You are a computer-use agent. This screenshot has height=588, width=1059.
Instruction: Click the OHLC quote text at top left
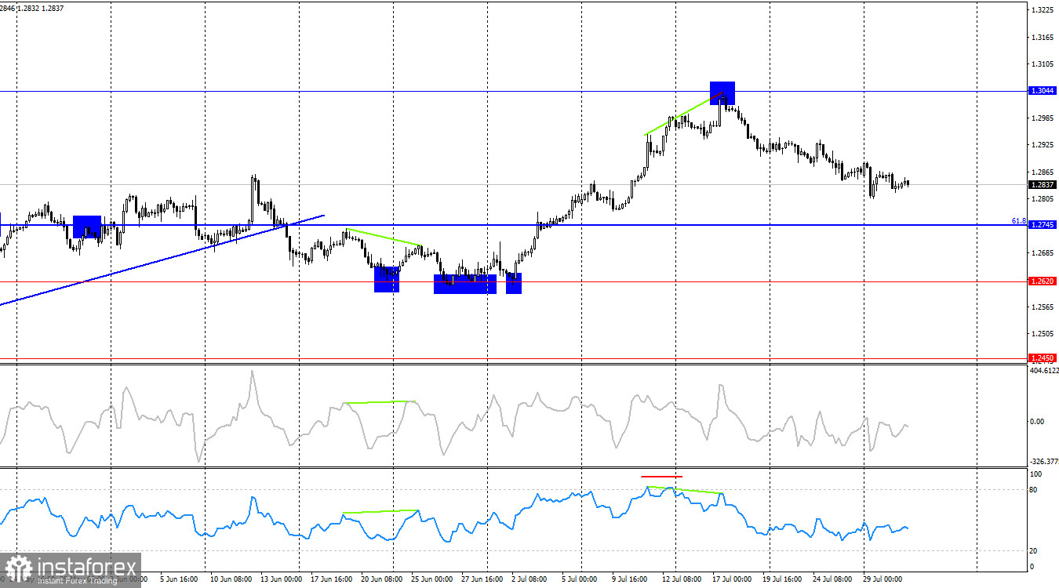32,8
